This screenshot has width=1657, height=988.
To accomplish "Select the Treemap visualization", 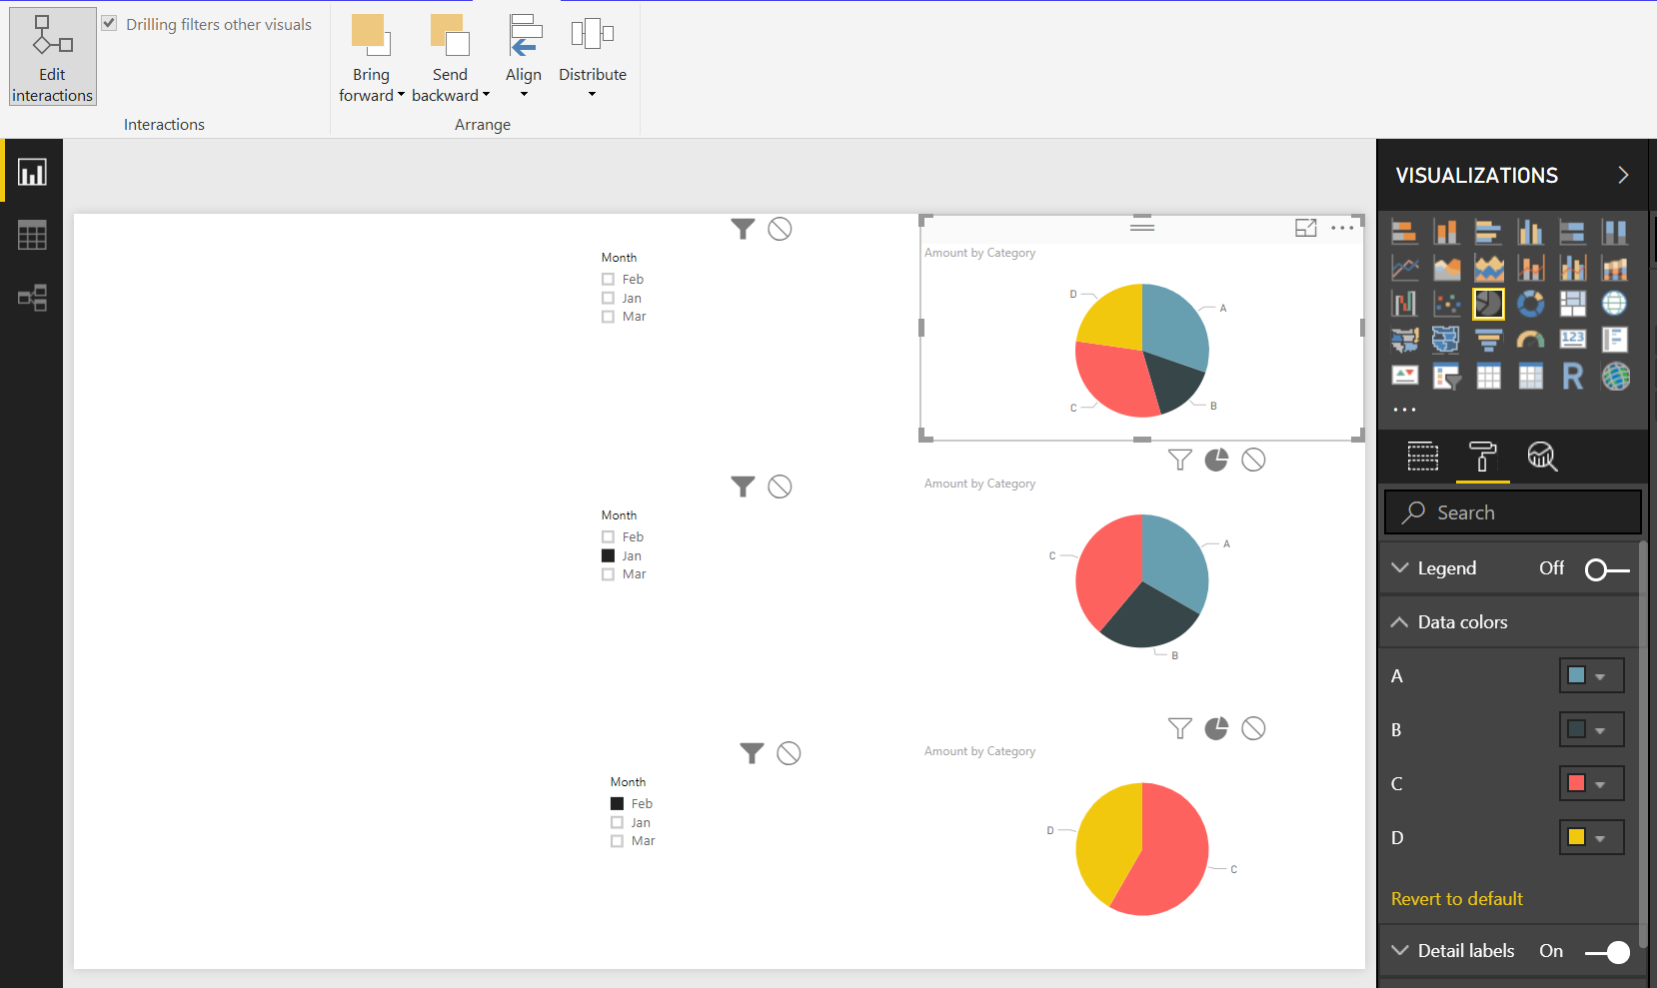I will point(1572,304).
